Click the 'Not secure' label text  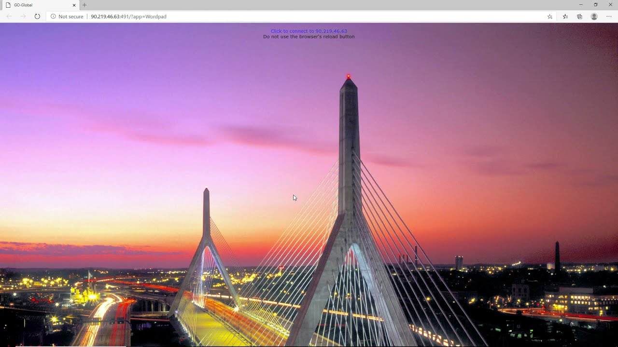(x=70, y=16)
